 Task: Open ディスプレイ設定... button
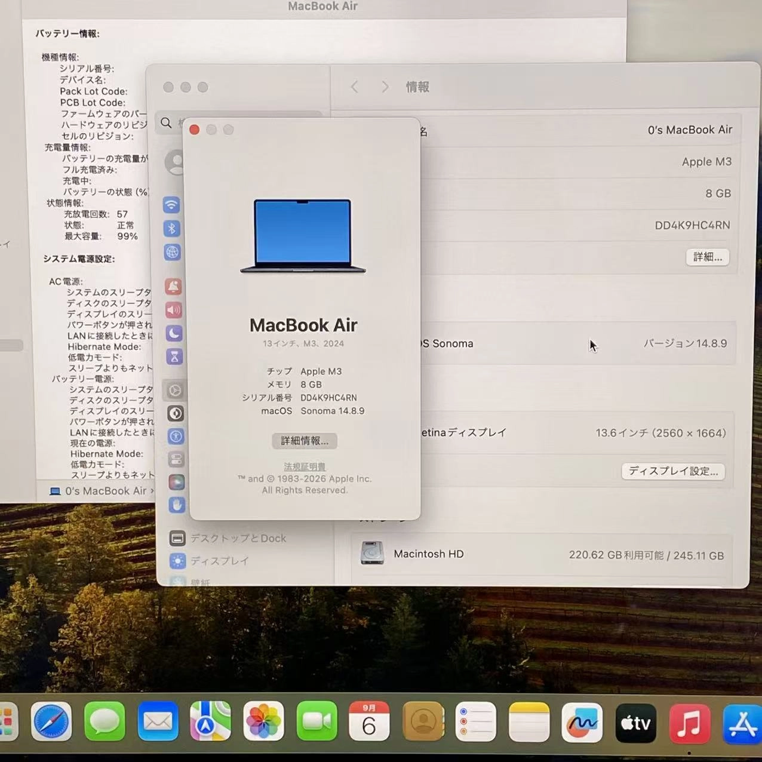[x=674, y=471]
